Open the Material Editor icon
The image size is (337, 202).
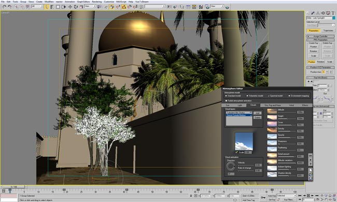(x=201, y=7)
